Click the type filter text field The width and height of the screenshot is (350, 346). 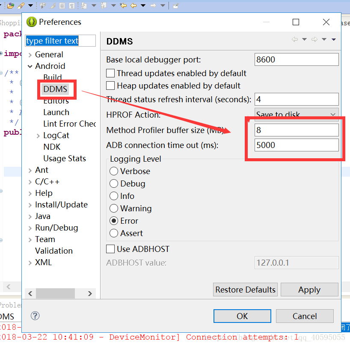click(x=60, y=41)
